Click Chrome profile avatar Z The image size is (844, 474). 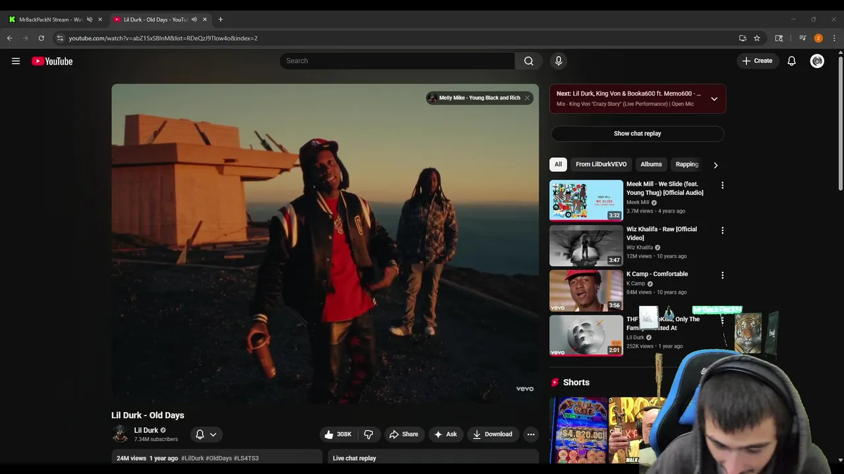pyautogui.click(x=818, y=38)
